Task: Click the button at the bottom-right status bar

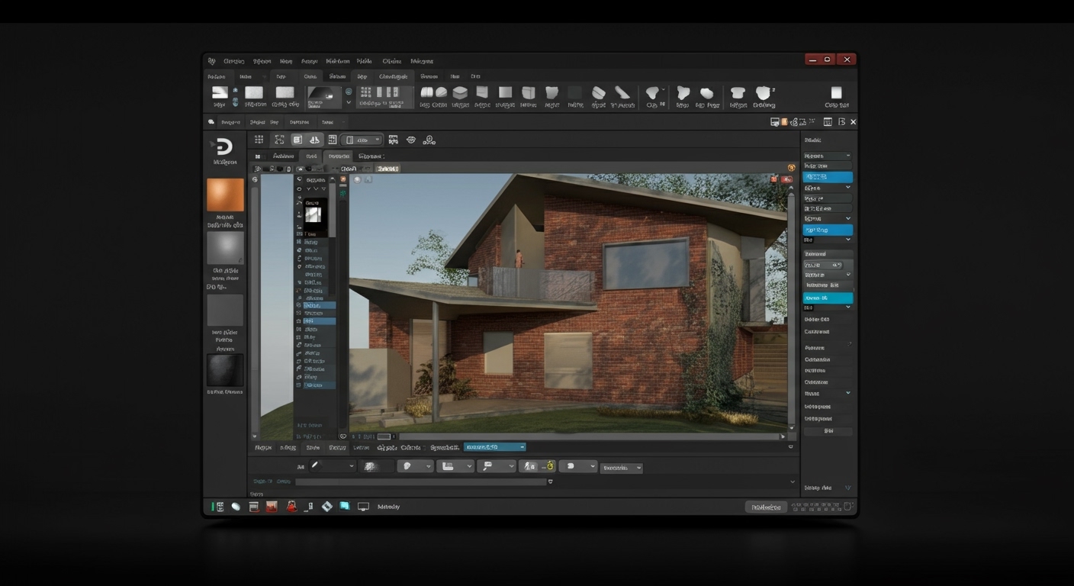Action: (766, 506)
